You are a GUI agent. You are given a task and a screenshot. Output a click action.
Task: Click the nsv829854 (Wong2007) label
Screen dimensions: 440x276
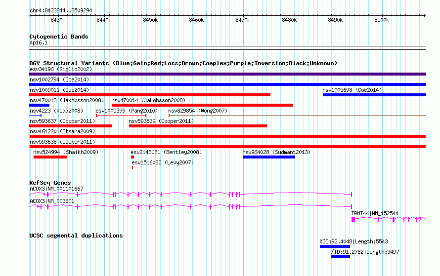tap(198, 111)
